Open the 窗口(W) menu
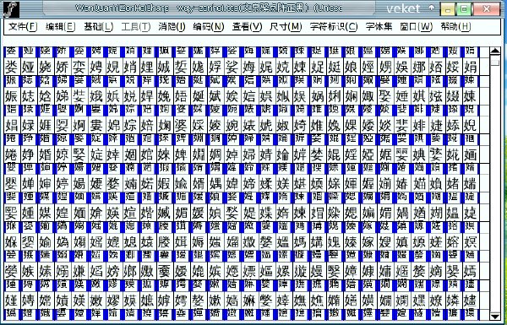Image resolution: width=507 pixels, height=325 pixels. click(x=416, y=26)
